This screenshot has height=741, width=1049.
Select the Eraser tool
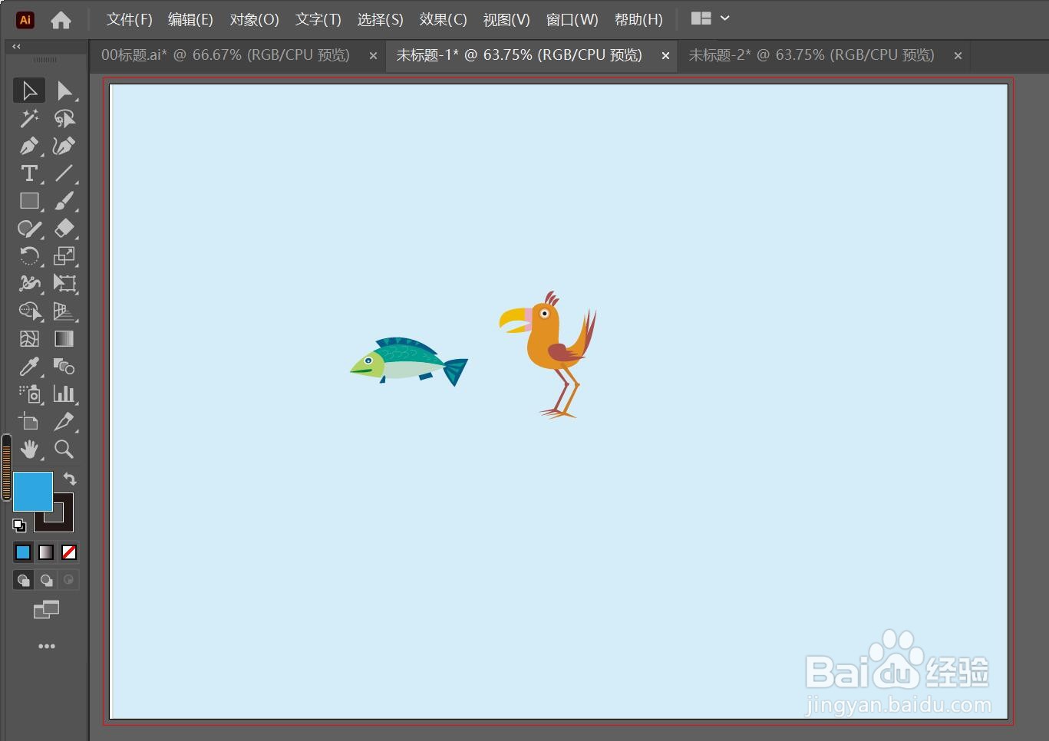(x=64, y=229)
